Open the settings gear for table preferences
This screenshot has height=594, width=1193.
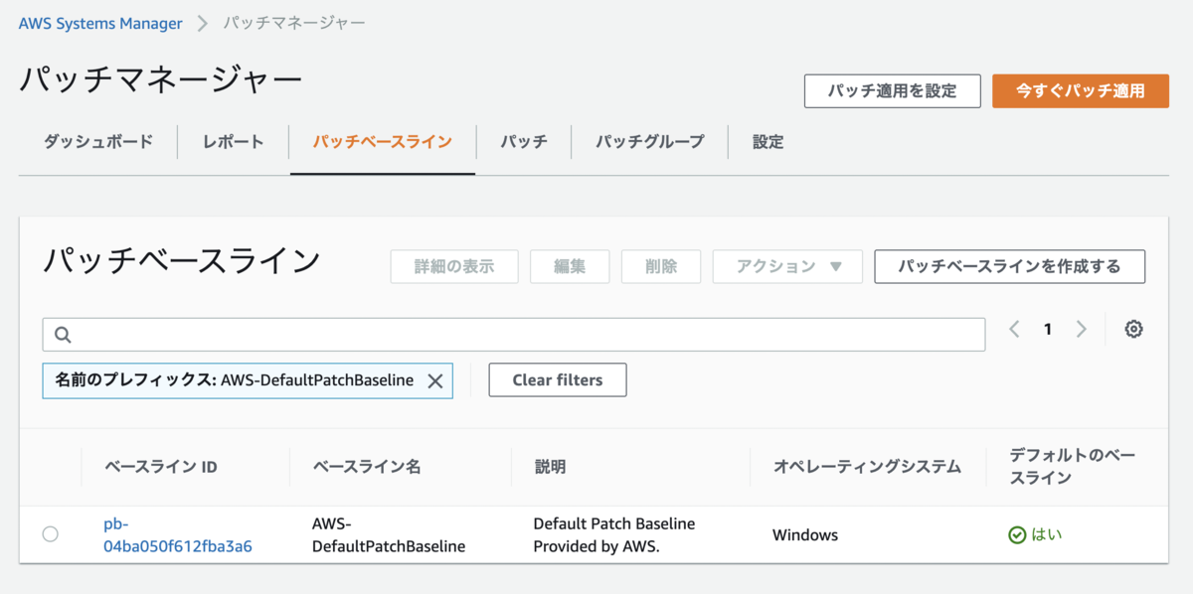pos(1133,329)
